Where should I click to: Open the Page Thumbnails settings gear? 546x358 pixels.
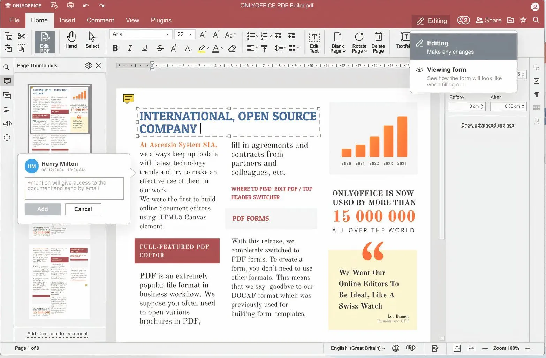(x=89, y=65)
